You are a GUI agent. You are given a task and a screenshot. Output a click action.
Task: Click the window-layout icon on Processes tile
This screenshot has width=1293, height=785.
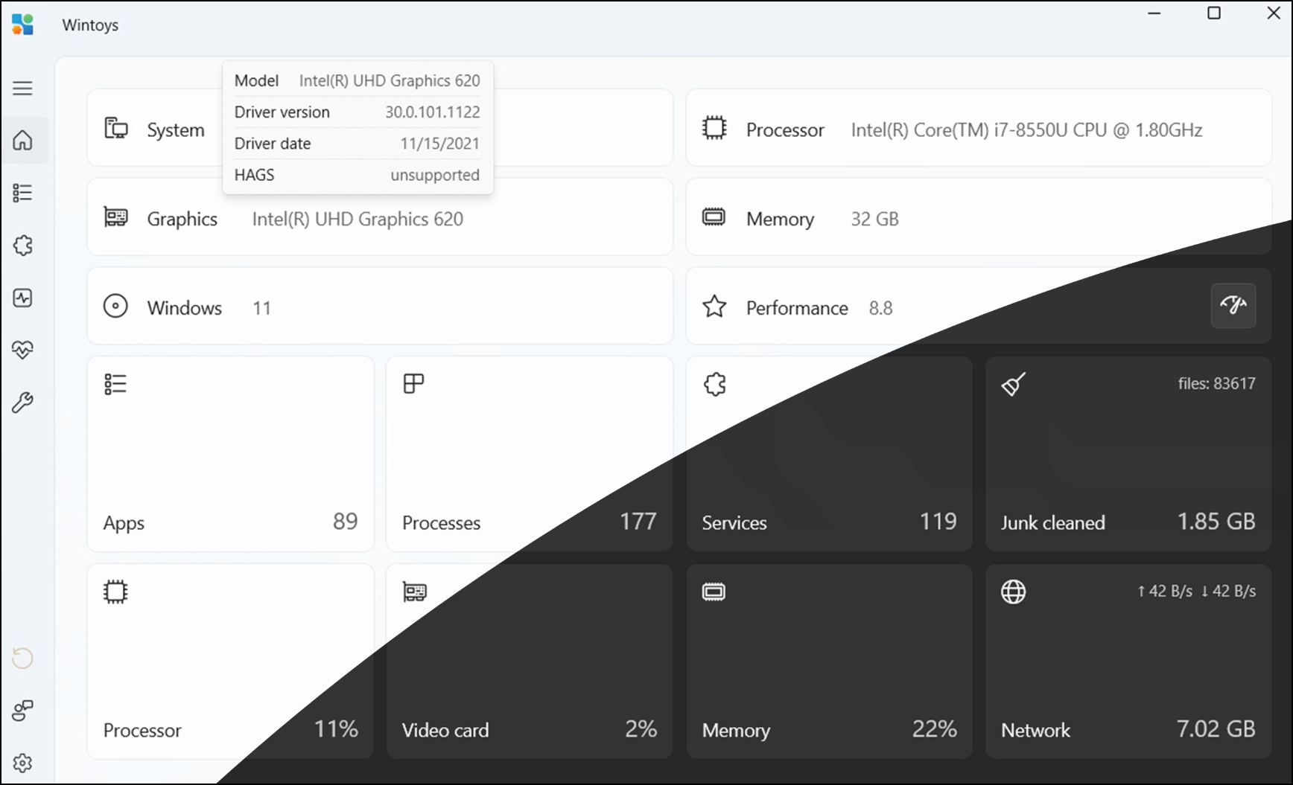pyautogui.click(x=413, y=383)
